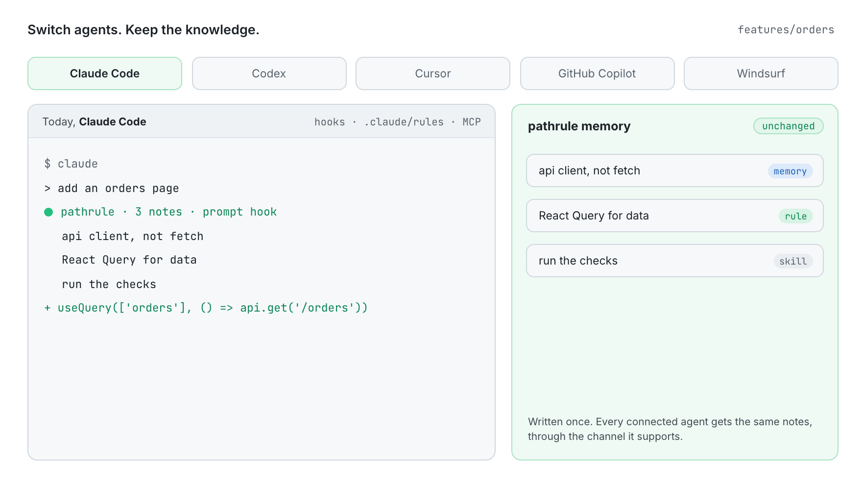Click the features/orders path label

coord(786,30)
